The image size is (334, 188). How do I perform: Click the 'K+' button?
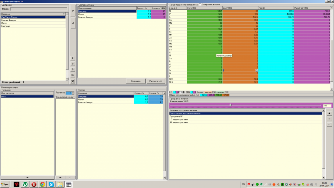[72, 75]
